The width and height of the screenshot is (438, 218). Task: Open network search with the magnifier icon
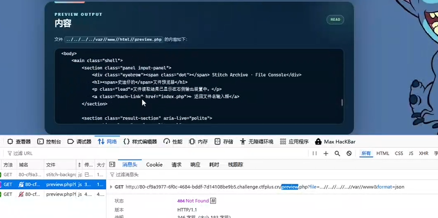click(337, 153)
